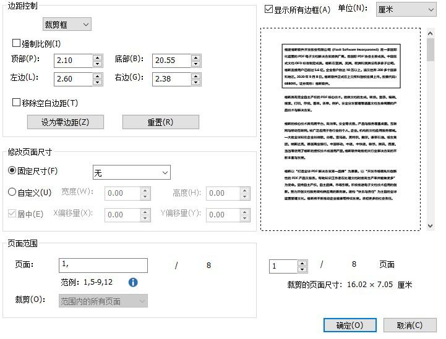This screenshot has height=339, width=446.
Task: Increase the 底部(B) margin value
Action: point(195,57)
